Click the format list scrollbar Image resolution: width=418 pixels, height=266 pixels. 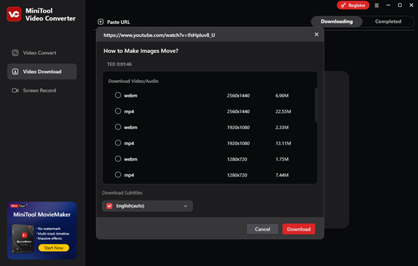(316, 105)
